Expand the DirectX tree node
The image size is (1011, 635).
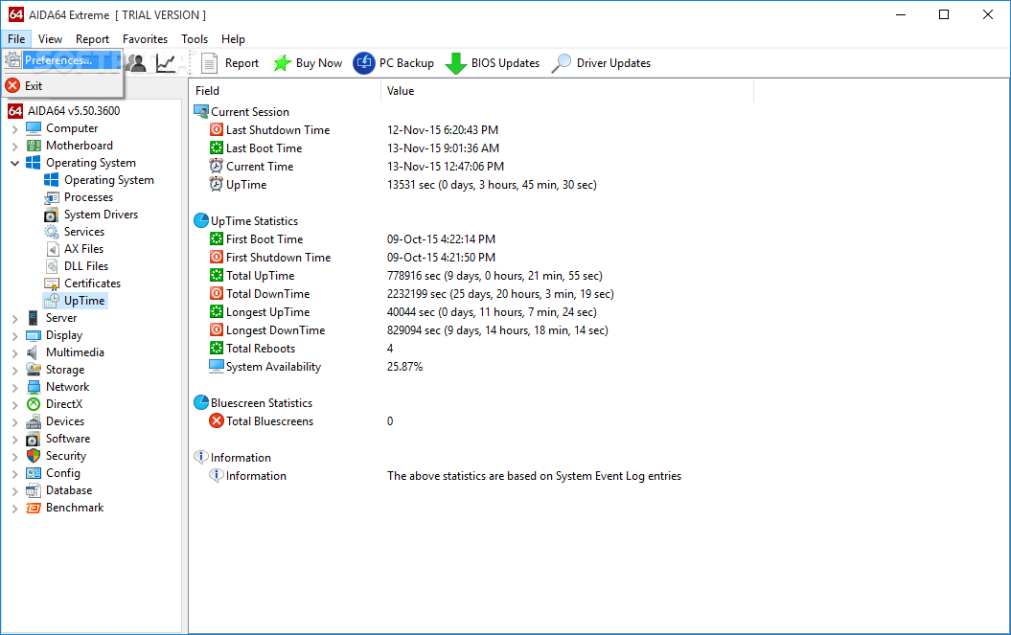14,405
